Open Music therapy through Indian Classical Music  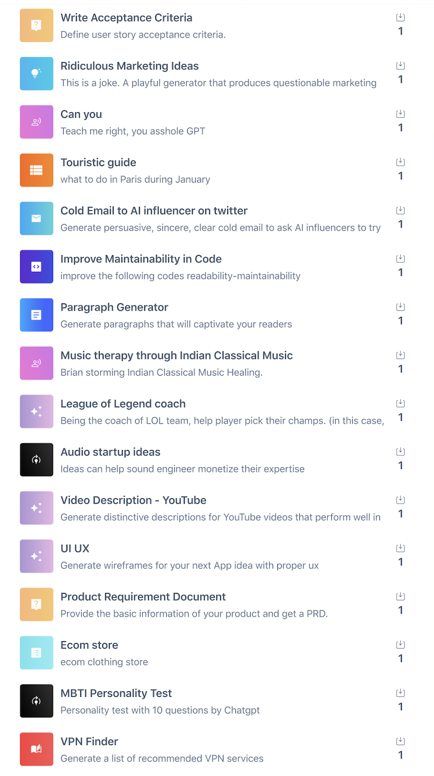(176, 355)
